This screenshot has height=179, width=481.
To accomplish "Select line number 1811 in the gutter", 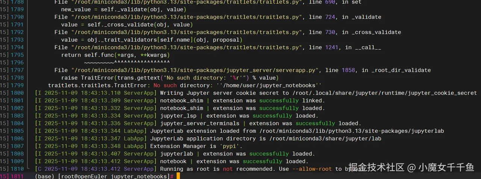I will [x=17, y=176].
